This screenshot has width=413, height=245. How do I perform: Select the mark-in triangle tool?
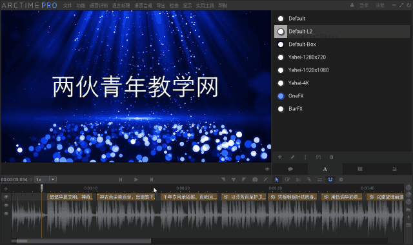[223, 179]
